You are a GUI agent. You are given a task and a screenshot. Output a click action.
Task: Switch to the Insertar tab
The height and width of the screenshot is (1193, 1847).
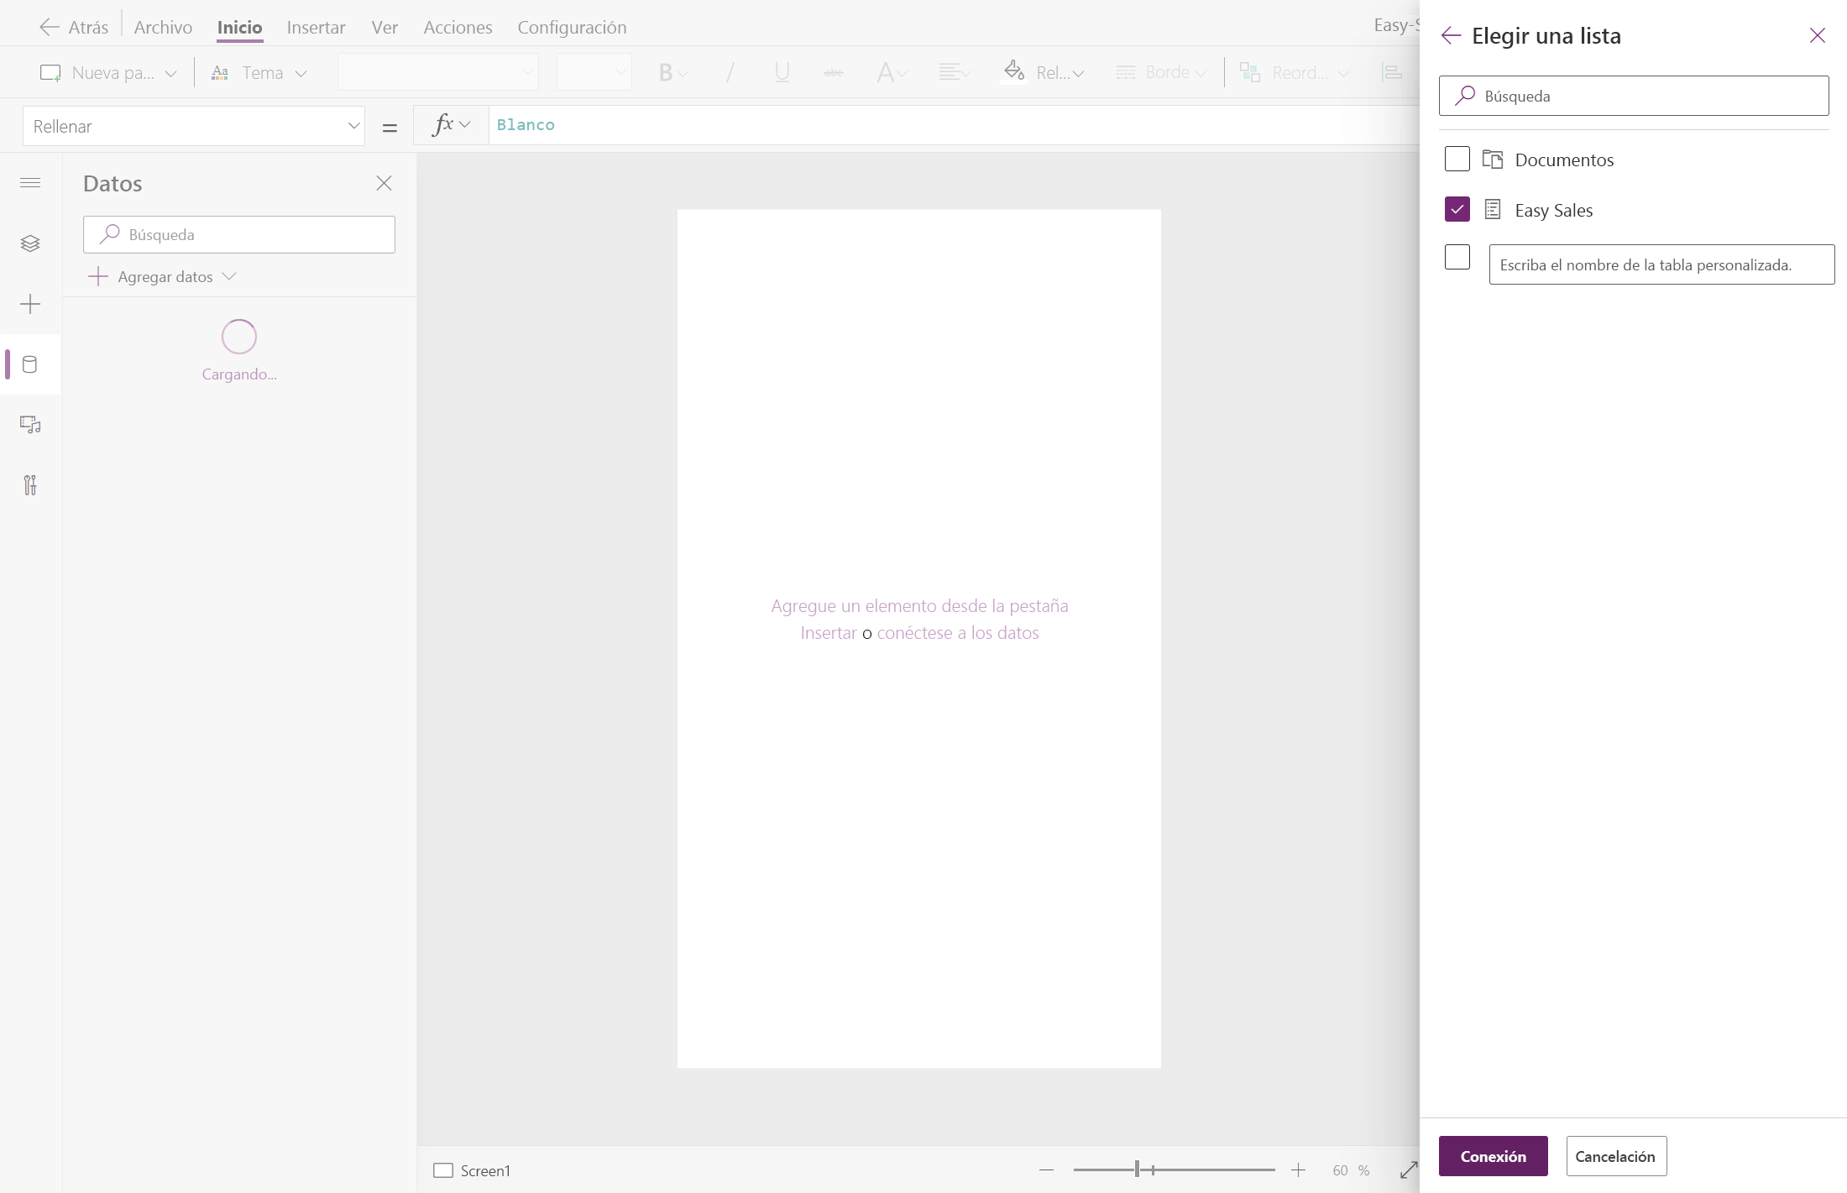click(x=316, y=27)
